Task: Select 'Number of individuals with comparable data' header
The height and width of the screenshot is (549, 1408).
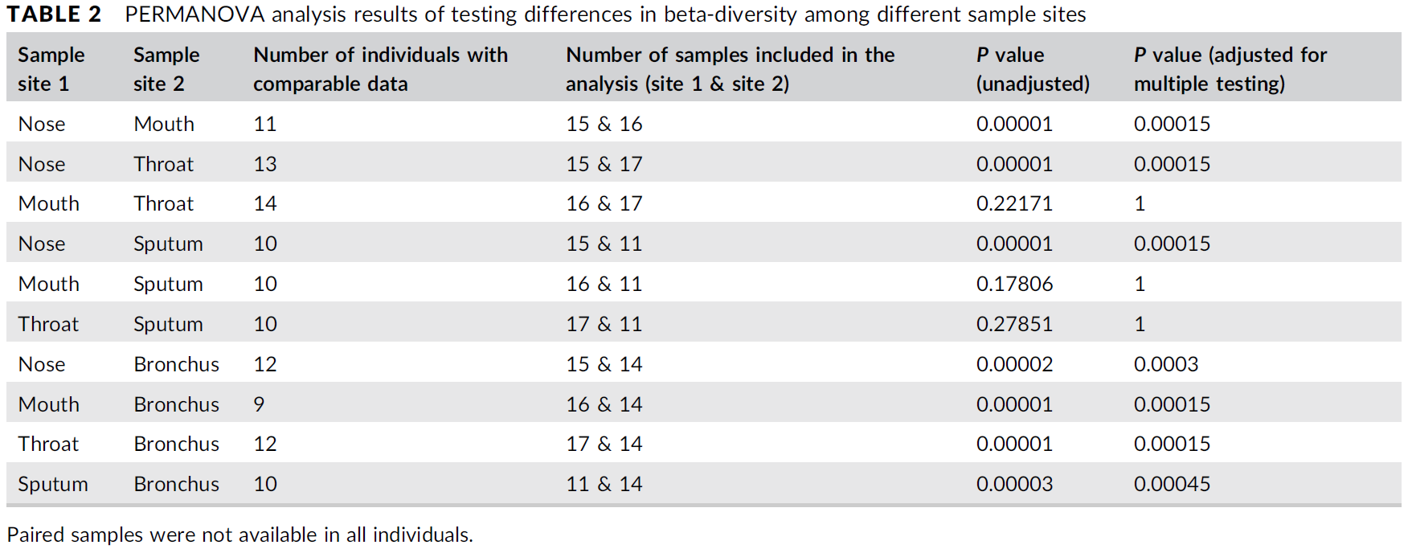Action: coord(380,69)
